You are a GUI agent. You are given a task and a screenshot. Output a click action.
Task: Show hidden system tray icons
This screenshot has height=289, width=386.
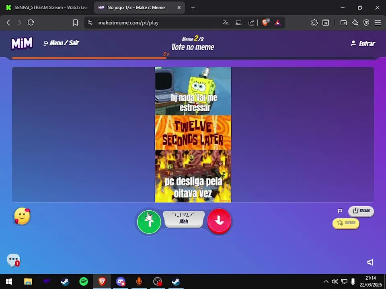(x=326, y=282)
